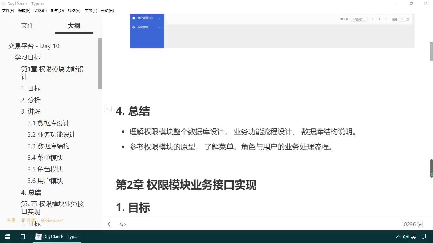Click the Typora app icon in title bar

tap(3, 3)
